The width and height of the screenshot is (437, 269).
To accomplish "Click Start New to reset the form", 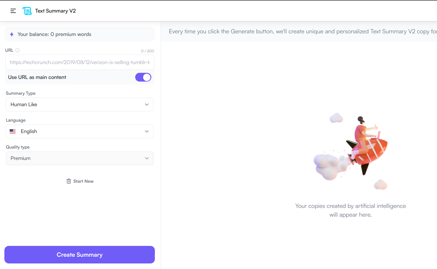I will 83,181.
